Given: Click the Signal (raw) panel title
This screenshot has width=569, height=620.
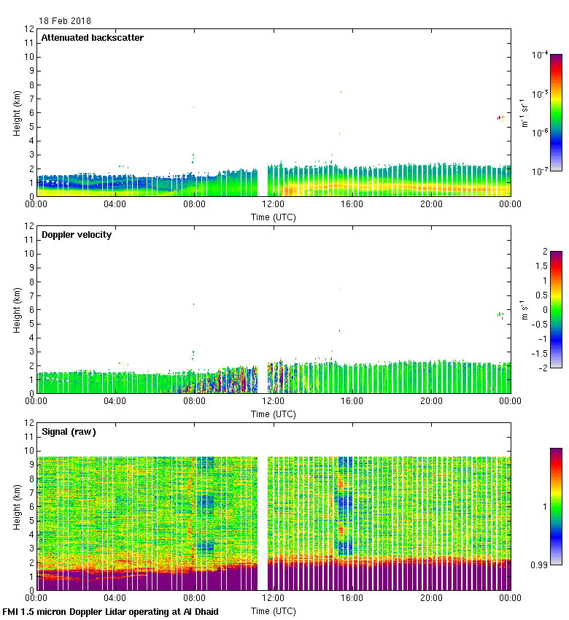Looking at the screenshot, I should (x=69, y=432).
